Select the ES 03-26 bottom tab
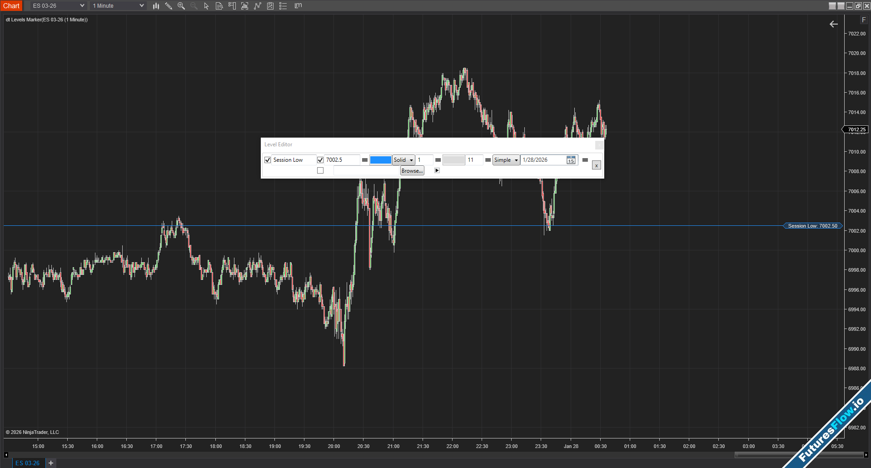This screenshot has height=468, width=871. pyautogui.click(x=27, y=463)
